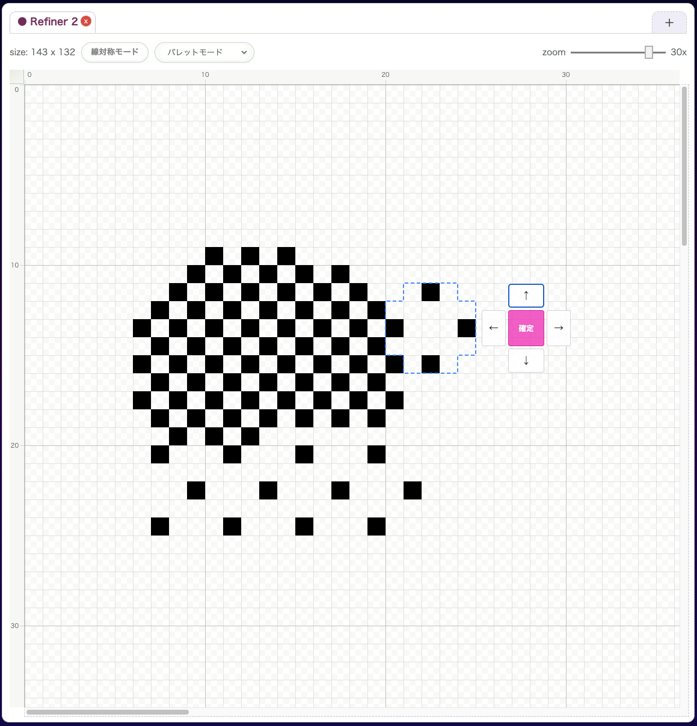The width and height of the screenshot is (697, 726).
Task: Confirm the selection with the pink 確定 button
Action: click(526, 328)
